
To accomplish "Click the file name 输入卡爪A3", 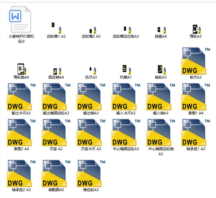I will 126,113.
